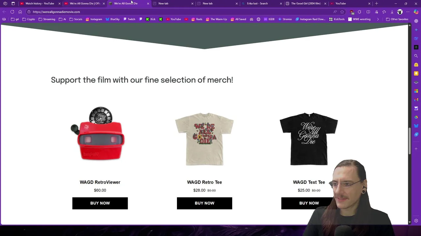The height and width of the screenshot is (236, 421).
Task: Go to the browser home icon
Action: point(20,12)
